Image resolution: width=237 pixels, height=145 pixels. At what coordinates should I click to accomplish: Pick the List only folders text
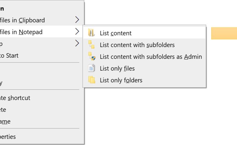click(121, 80)
